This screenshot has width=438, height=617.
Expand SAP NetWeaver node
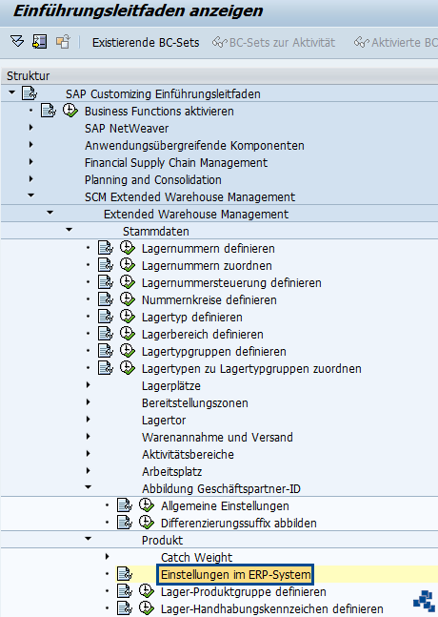pos(31,128)
